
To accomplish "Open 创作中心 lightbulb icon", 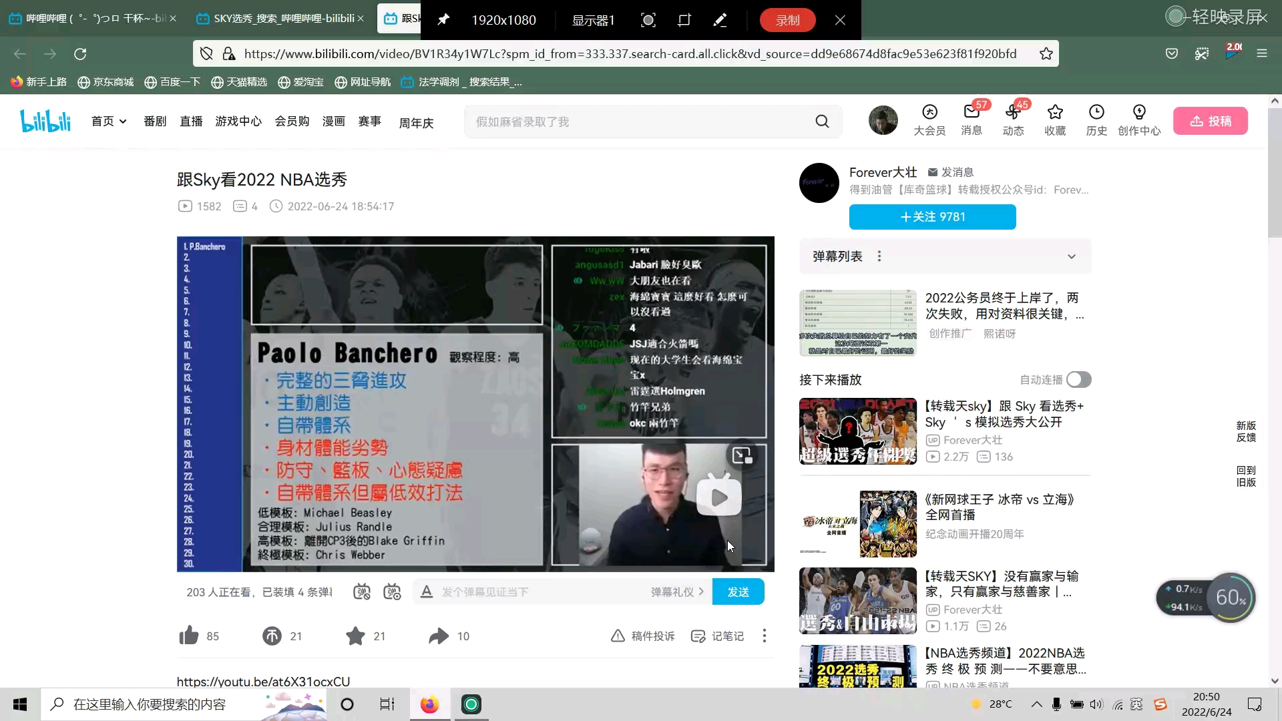I will click(1139, 121).
